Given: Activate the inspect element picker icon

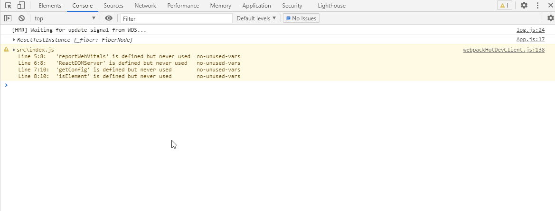Looking at the screenshot, I should (x=8, y=6).
